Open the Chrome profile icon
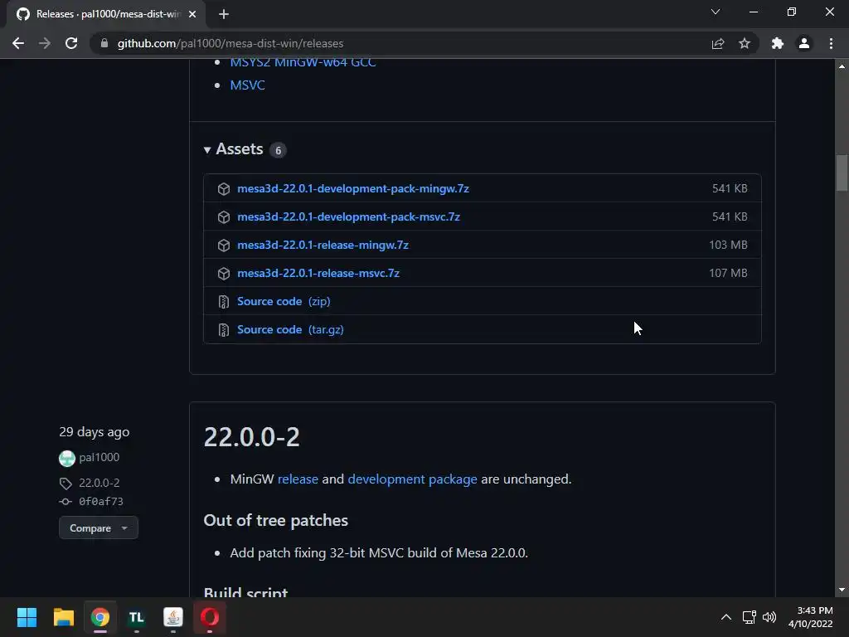849x637 pixels. (804, 43)
